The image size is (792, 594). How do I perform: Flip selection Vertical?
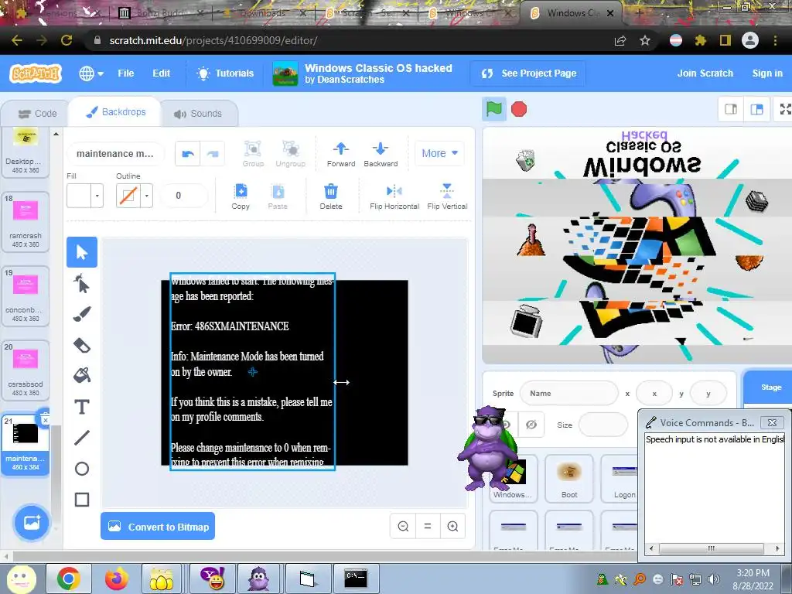[447, 196]
